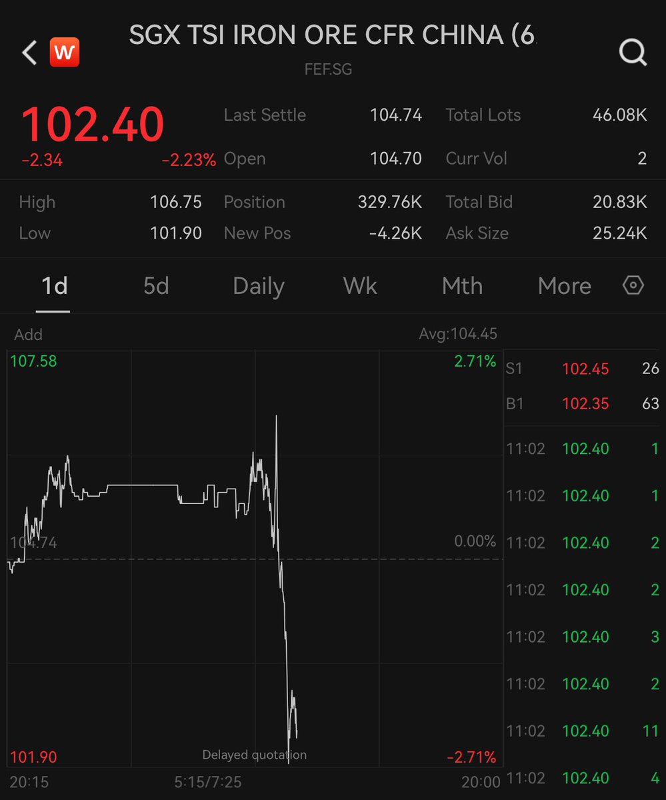Tap the last trade row with volume 4
Image resolution: width=666 pixels, height=800 pixels.
[583, 778]
